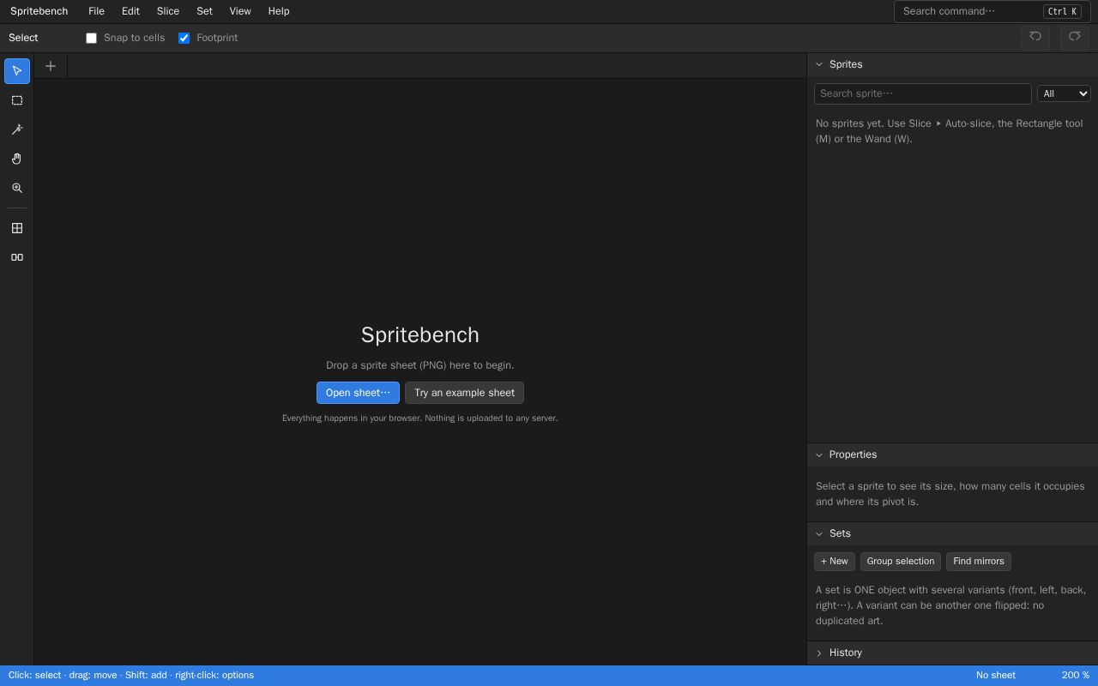1098x686 pixels.
Task: Click the Select tool label in options bar
Action: [23, 38]
